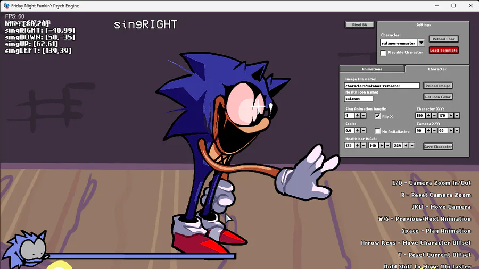Image resolution: width=479 pixels, height=269 pixels.
Task: Minimize the Psych Engine window
Action: click(436, 6)
